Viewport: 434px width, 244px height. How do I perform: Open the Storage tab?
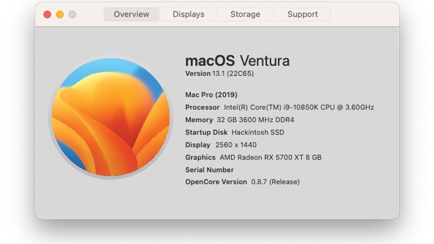245,14
